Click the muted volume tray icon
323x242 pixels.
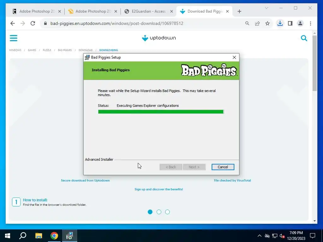tap(282, 236)
